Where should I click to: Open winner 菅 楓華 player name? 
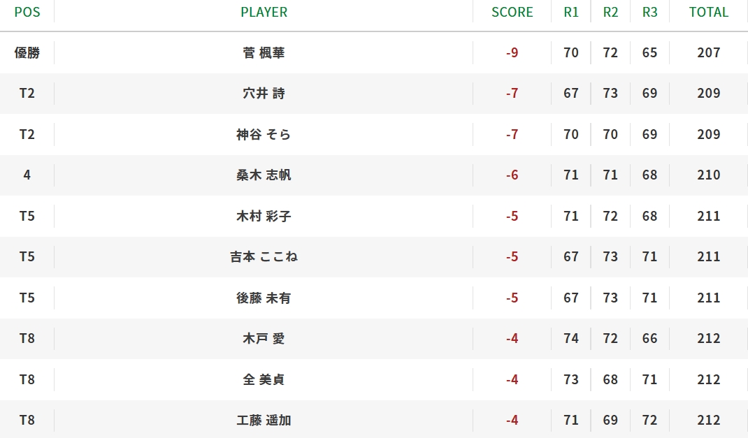pyautogui.click(x=264, y=52)
